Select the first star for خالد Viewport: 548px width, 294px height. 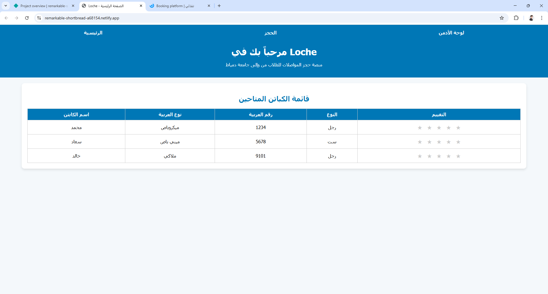click(420, 156)
